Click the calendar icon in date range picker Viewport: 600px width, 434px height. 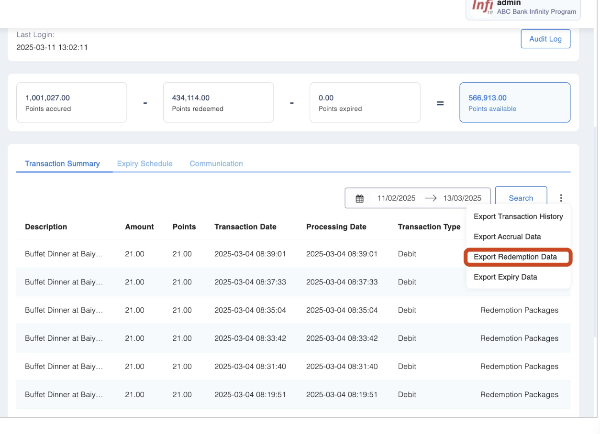tap(360, 198)
